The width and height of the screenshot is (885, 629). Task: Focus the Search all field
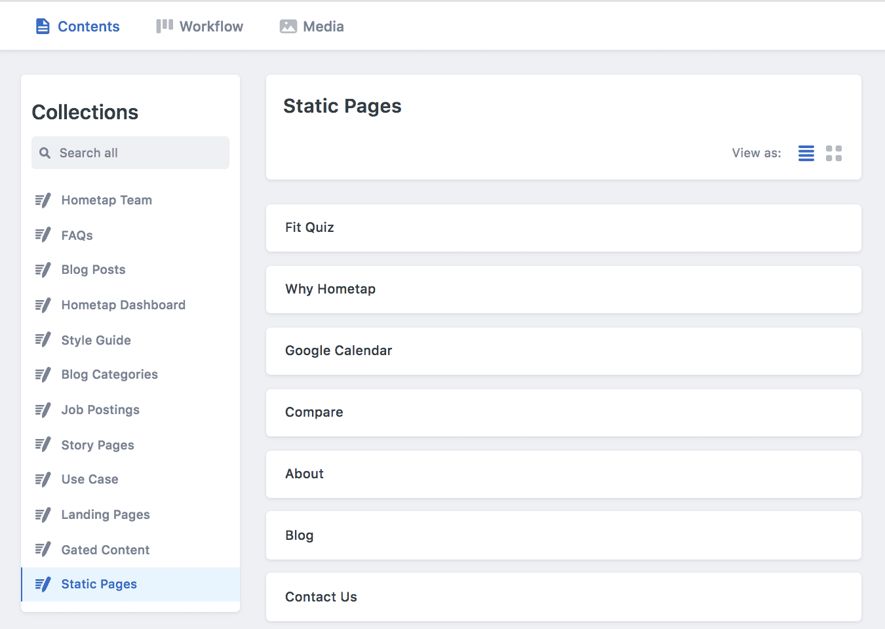(138, 153)
